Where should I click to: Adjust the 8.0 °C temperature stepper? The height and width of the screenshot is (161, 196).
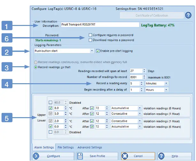66,108
